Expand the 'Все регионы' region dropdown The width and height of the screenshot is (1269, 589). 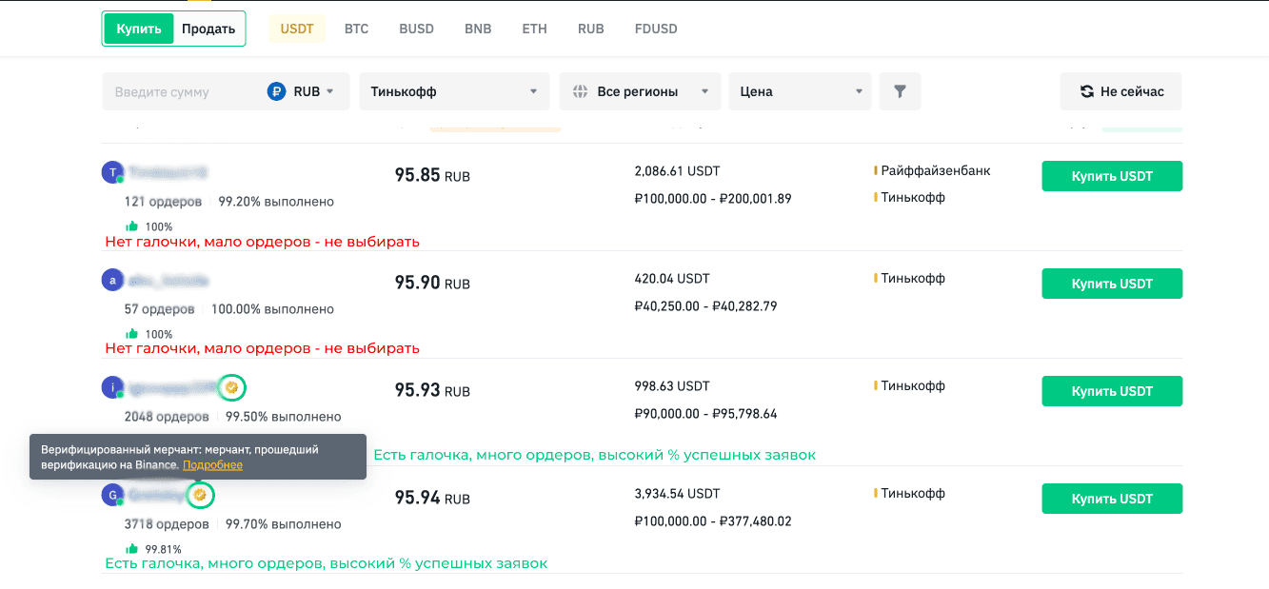(x=640, y=91)
